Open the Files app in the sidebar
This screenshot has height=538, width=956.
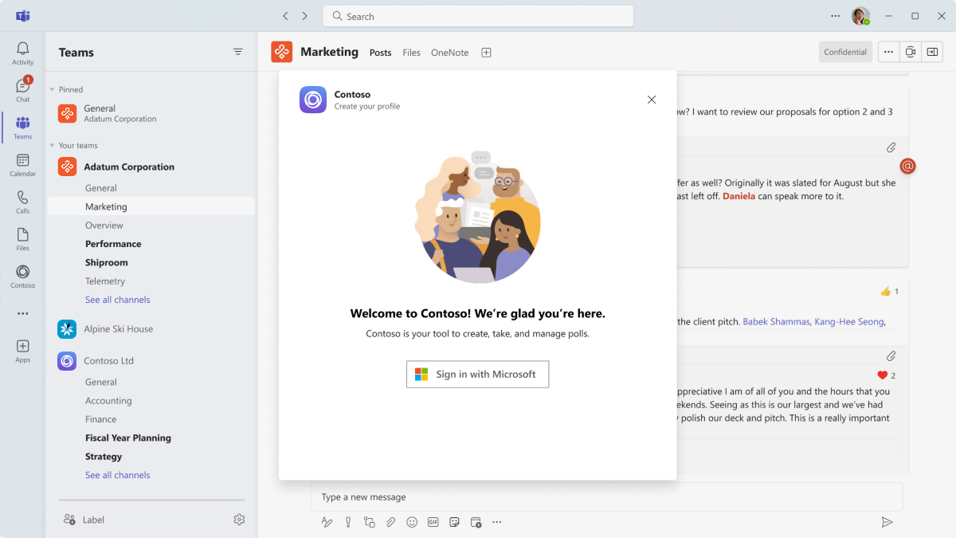22,239
